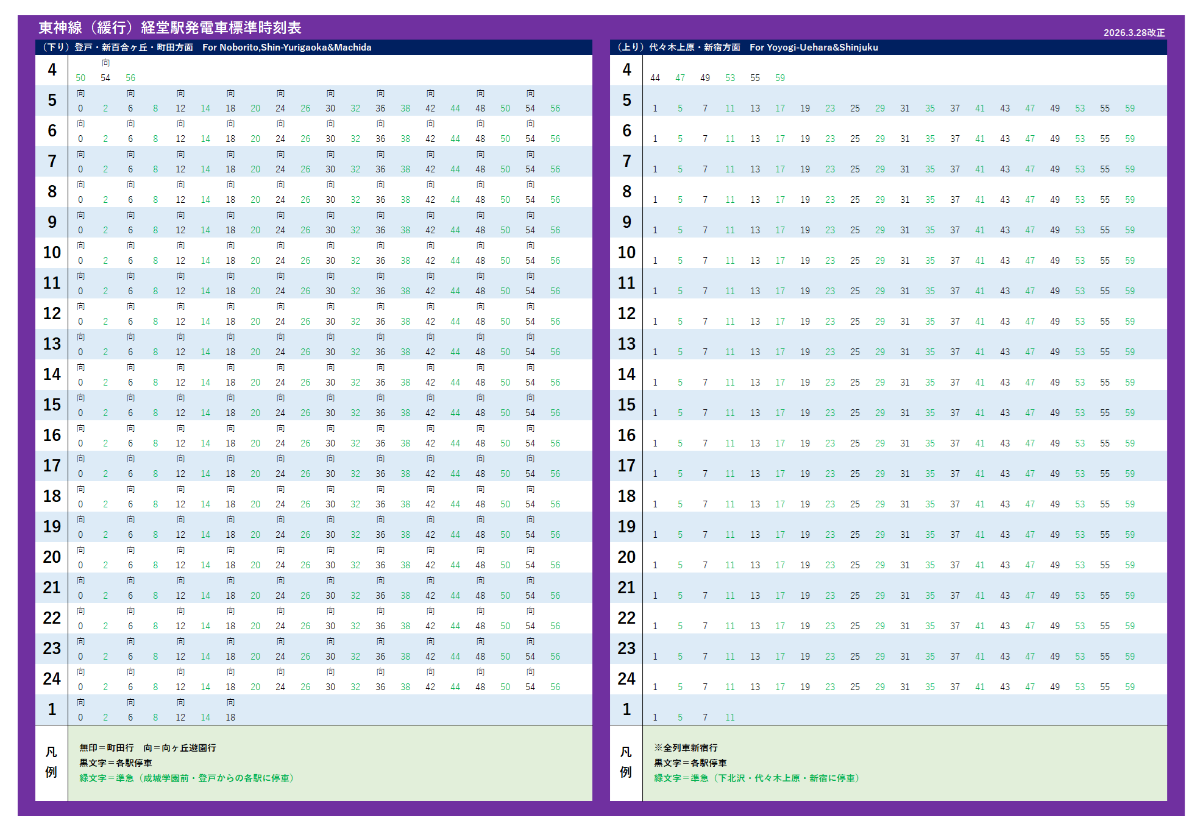Click the green 50 in downbound hour 4 row
Image resolution: width=1203 pixels, height=832 pixels.
[x=80, y=78]
